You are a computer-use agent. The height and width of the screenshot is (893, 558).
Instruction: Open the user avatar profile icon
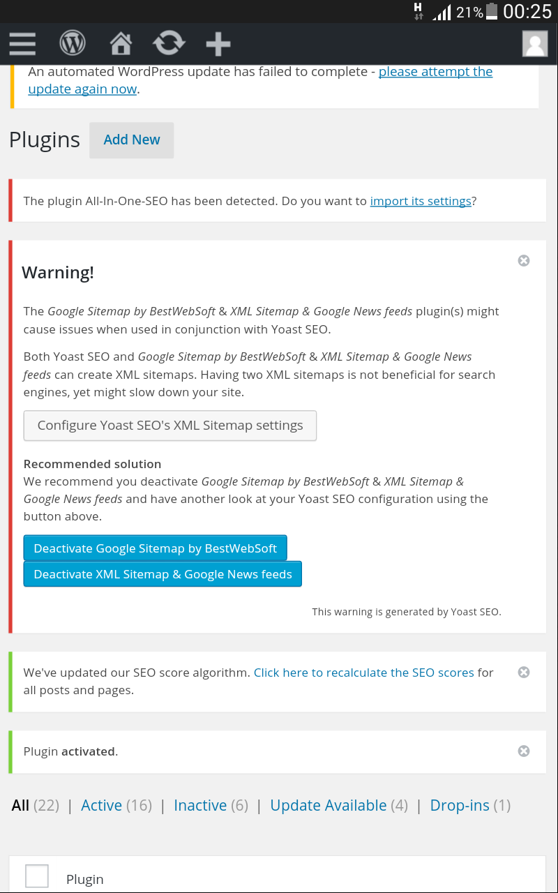pyautogui.click(x=535, y=44)
